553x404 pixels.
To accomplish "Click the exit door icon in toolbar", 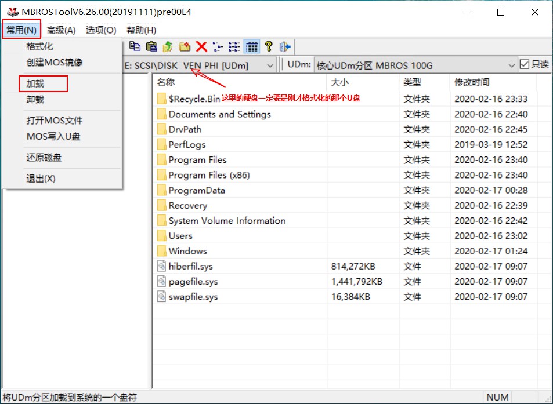I will coord(285,46).
